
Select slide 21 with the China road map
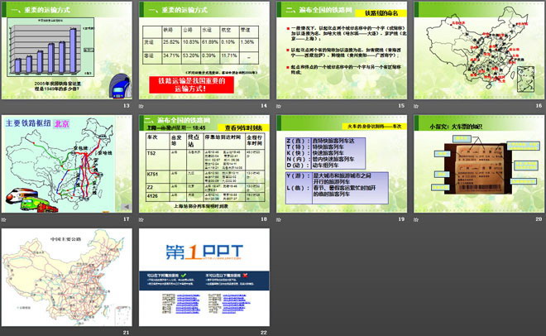tap(67, 277)
